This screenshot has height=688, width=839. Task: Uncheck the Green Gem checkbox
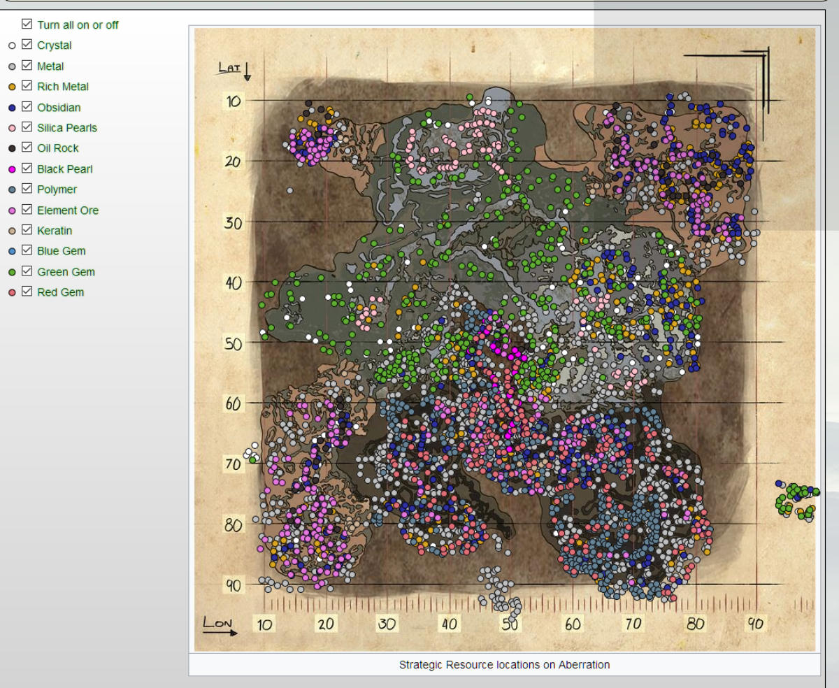point(27,271)
